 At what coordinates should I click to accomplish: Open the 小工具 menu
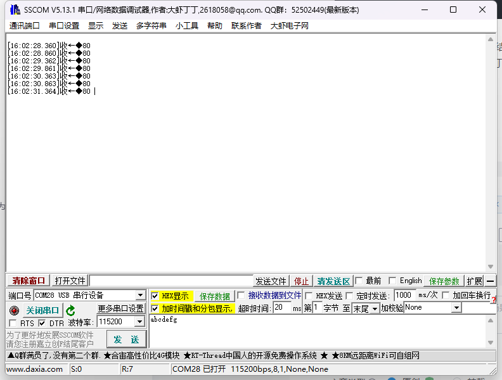click(186, 25)
